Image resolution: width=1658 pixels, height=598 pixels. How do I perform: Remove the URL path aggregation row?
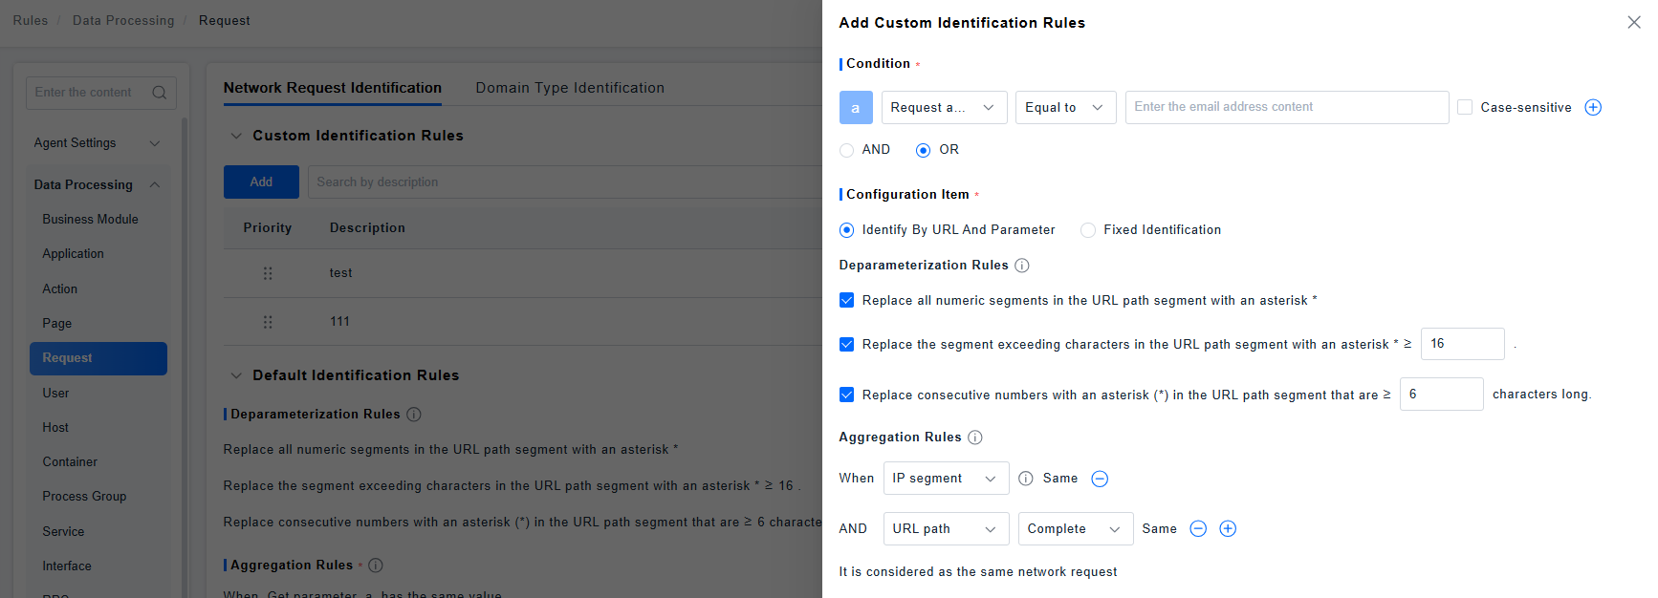(1198, 529)
